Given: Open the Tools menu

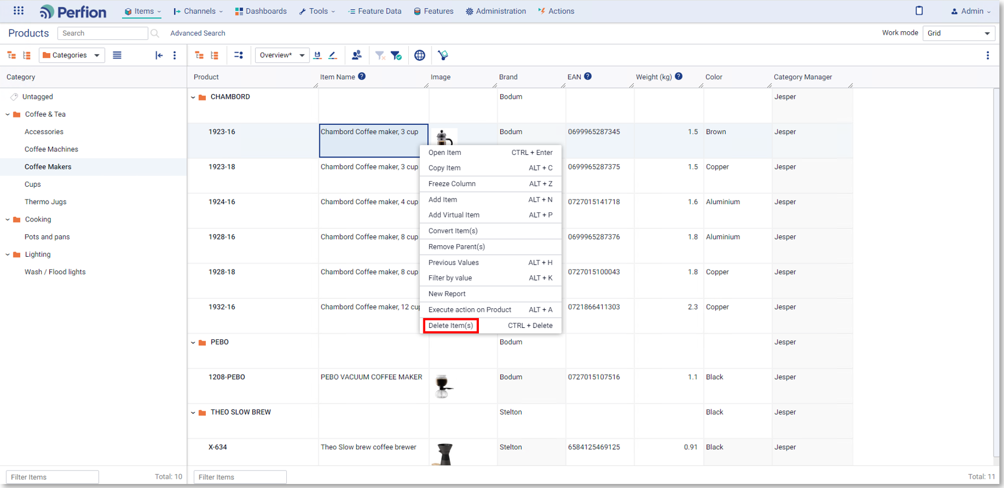Looking at the screenshot, I should [x=317, y=12].
